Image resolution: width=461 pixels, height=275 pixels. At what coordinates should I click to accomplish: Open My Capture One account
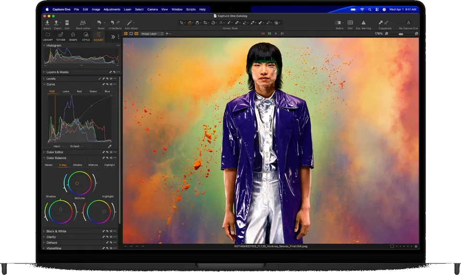(408, 23)
